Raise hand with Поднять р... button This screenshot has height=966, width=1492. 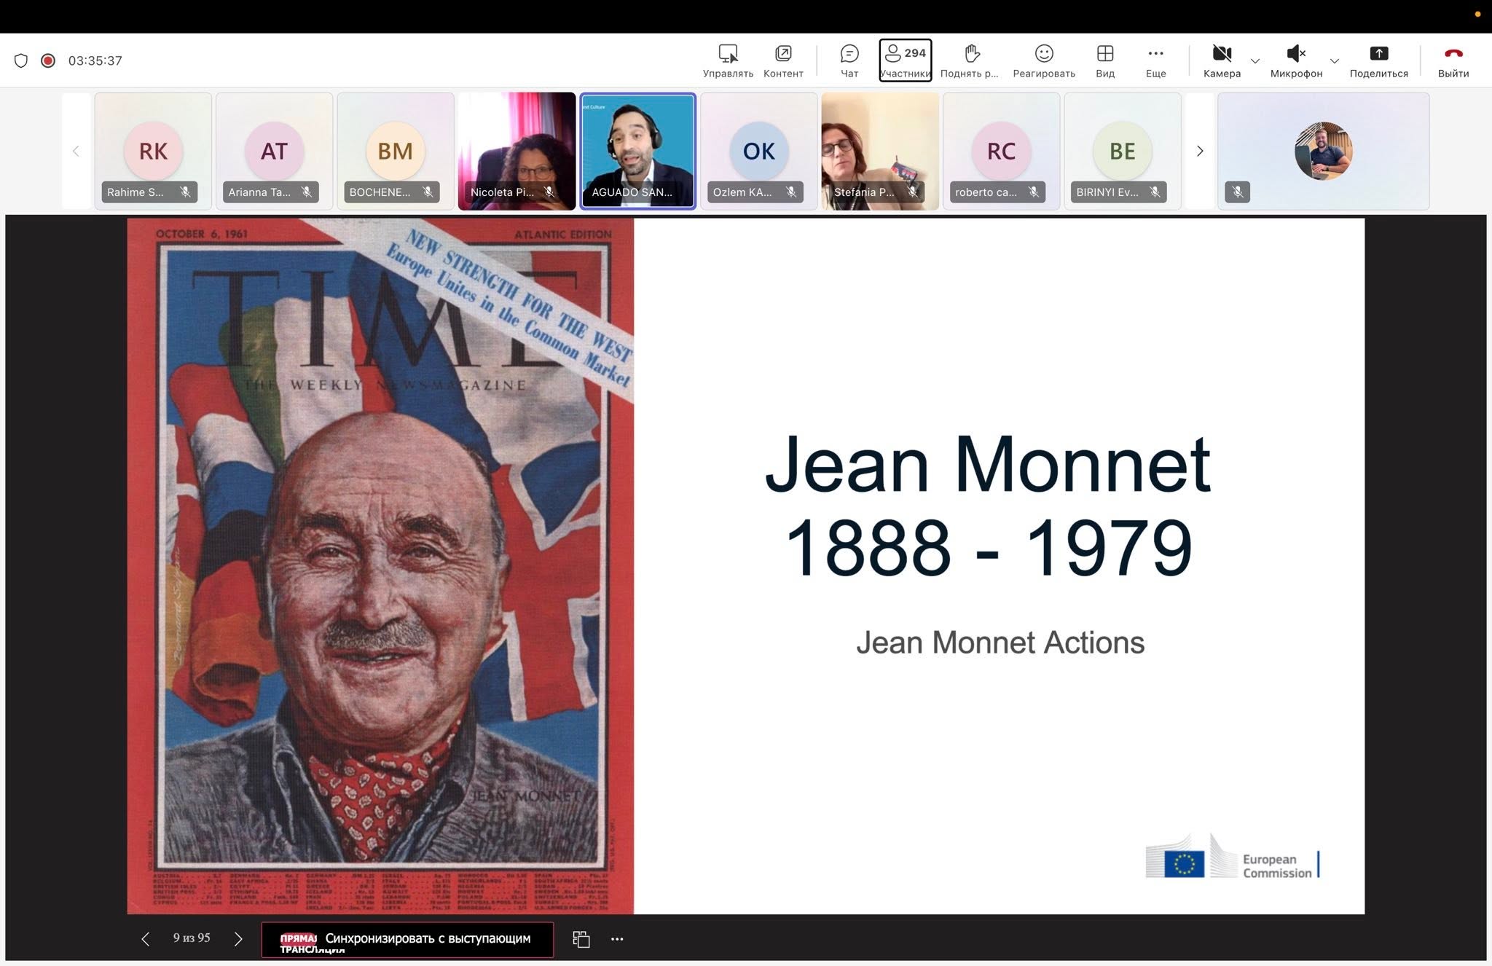click(x=970, y=60)
